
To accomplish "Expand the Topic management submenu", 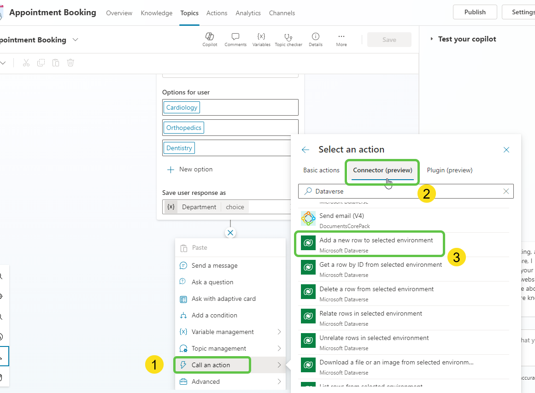I will [279, 348].
